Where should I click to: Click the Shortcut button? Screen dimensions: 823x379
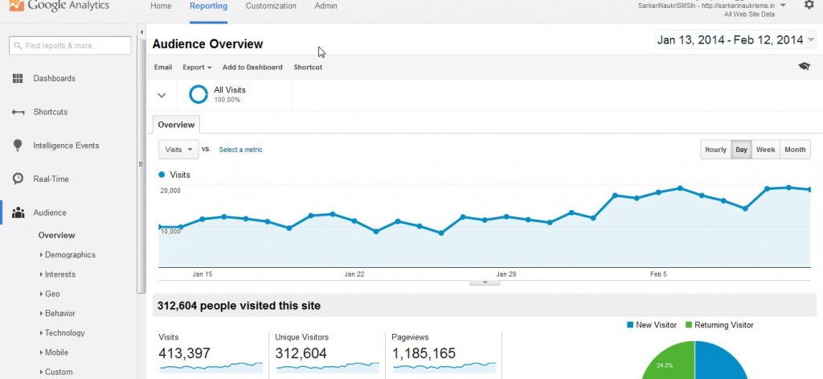point(308,68)
